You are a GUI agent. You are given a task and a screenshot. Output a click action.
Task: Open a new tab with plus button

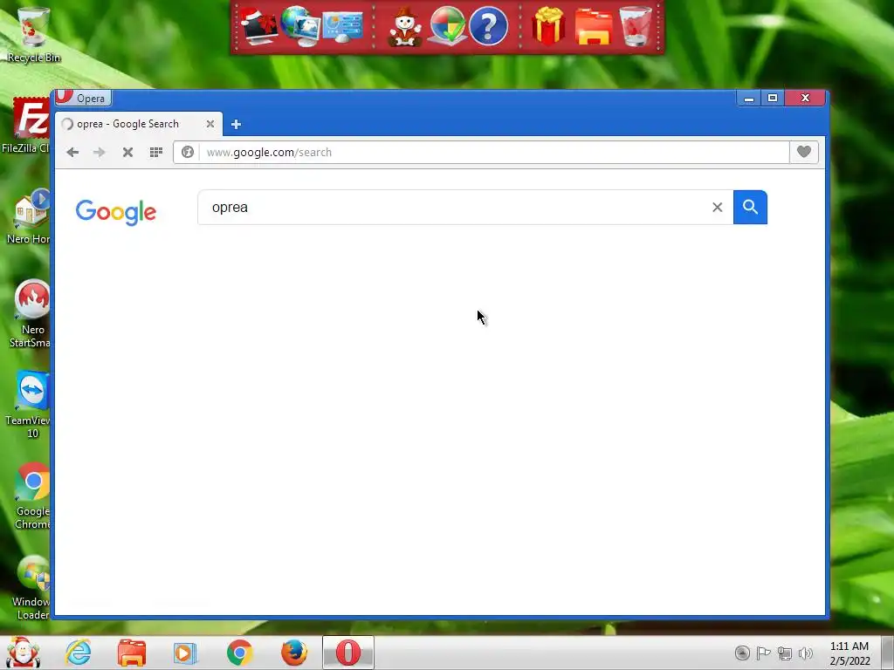[x=236, y=124]
